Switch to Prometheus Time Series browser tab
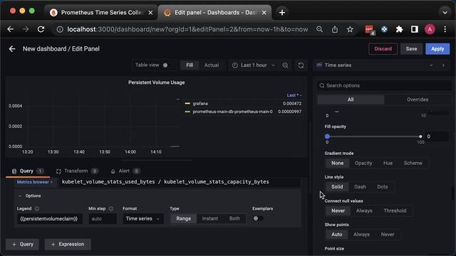 101,13
